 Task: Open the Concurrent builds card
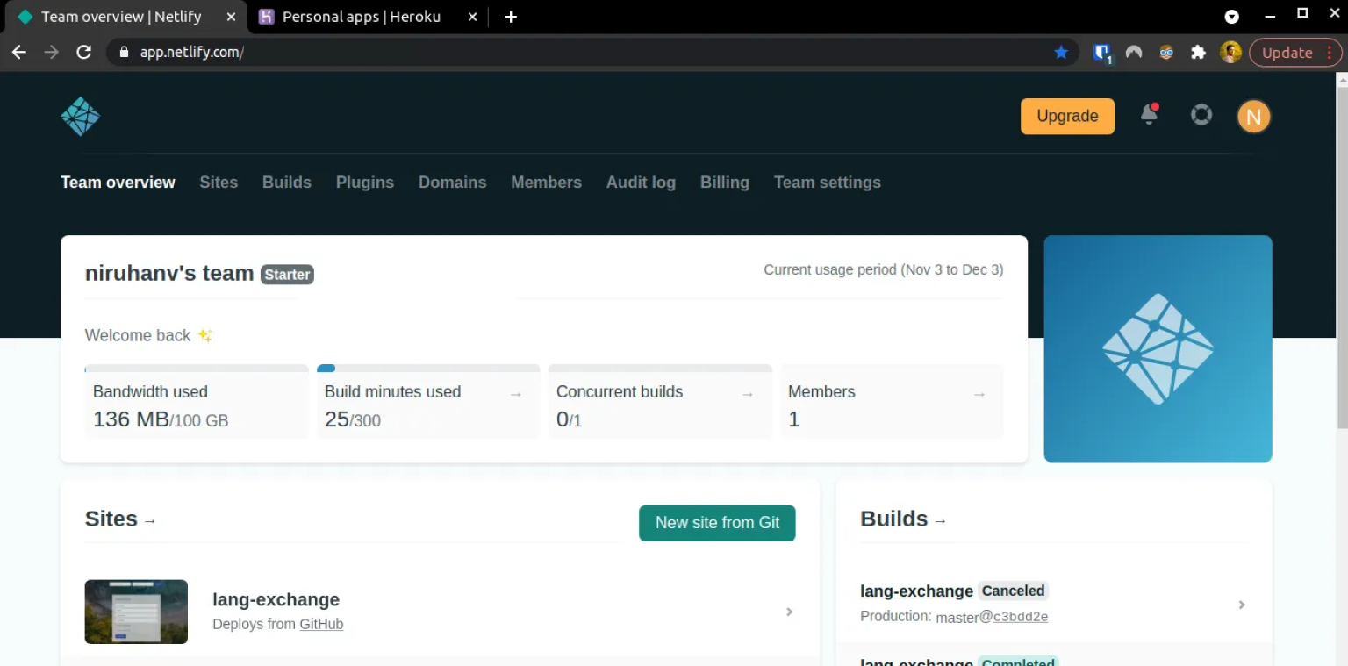coord(660,402)
